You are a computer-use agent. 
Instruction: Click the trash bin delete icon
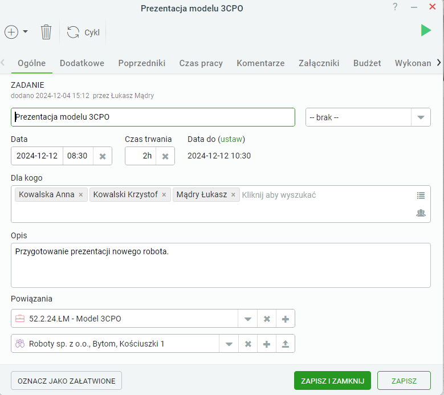[x=46, y=32]
